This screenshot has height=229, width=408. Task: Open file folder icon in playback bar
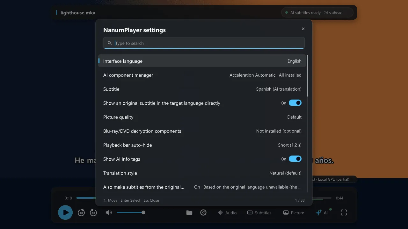[x=189, y=212]
